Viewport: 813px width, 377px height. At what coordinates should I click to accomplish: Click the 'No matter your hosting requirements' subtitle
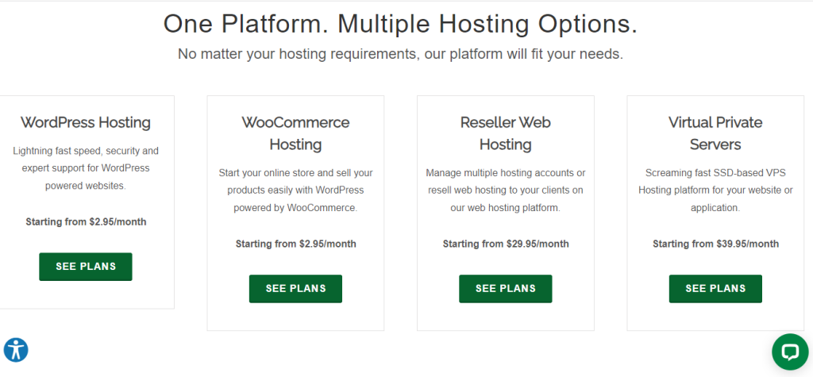pos(400,54)
